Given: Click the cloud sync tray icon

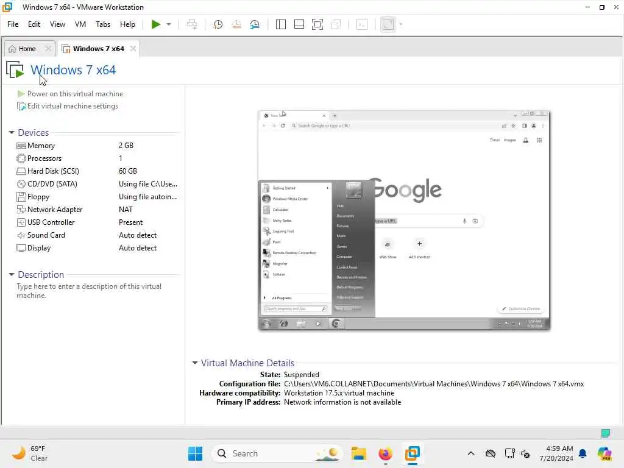Looking at the screenshot, I should (491, 453).
